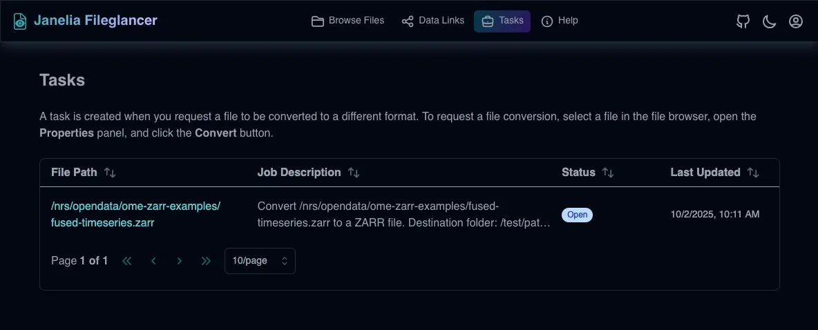Toggle dark mode with the moon icon
The width and height of the screenshot is (818, 330).
pyautogui.click(x=769, y=21)
